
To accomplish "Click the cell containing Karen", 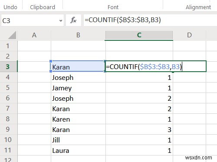I will click(x=78, y=119).
